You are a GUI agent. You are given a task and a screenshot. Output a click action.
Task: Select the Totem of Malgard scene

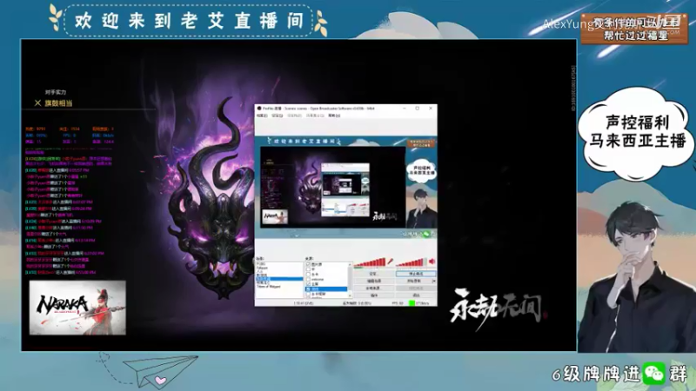click(x=269, y=287)
